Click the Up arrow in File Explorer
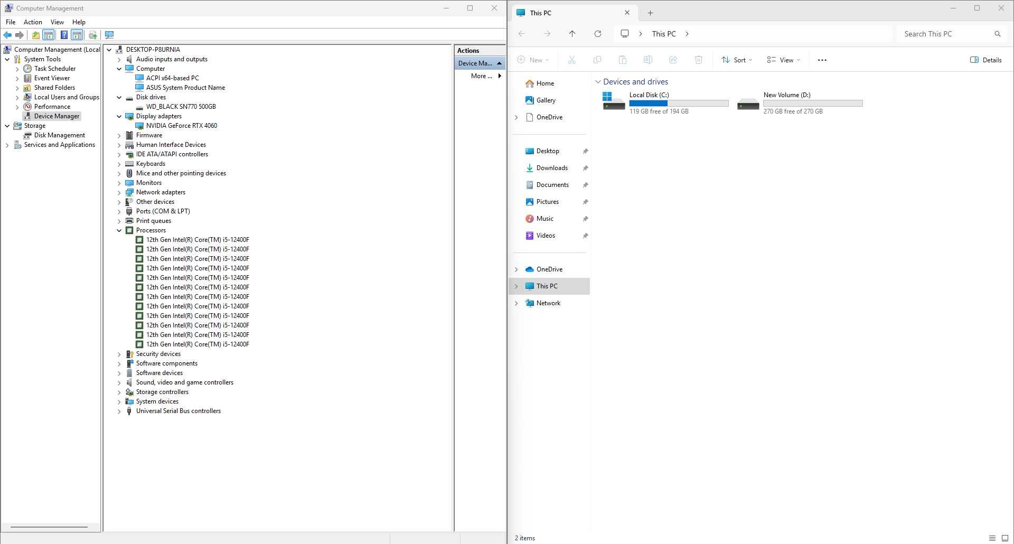The height and width of the screenshot is (544, 1014). pyautogui.click(x=572, y=34)
